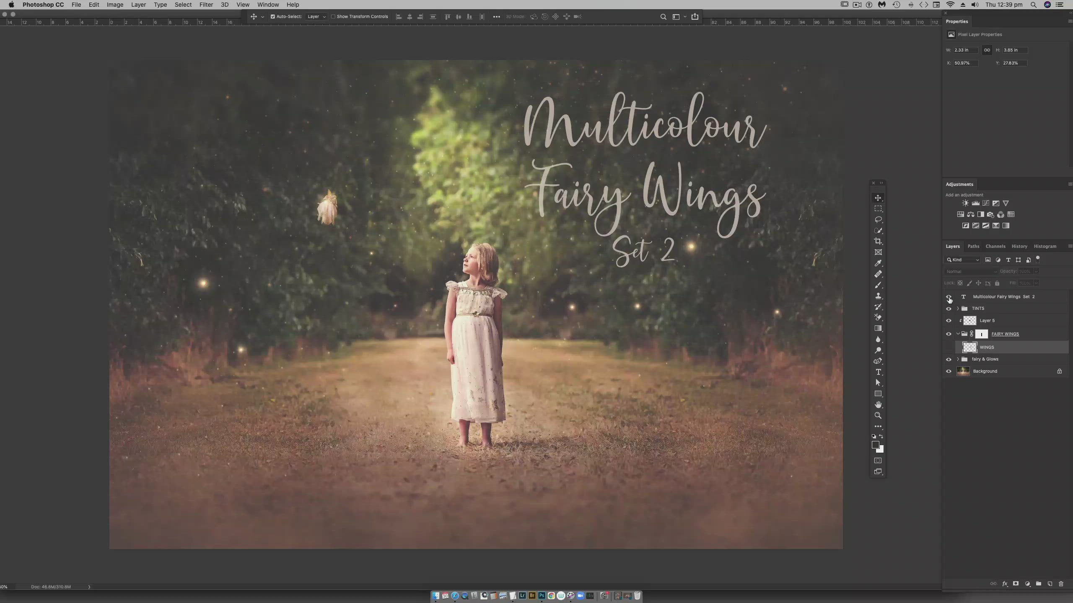Screen dimensions: 1073x603
Task: Click the lock transparent pixels button
Action: 960,283
